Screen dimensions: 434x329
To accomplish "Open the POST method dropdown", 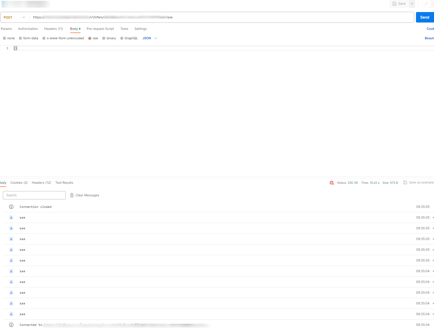I will click(15, 17).
